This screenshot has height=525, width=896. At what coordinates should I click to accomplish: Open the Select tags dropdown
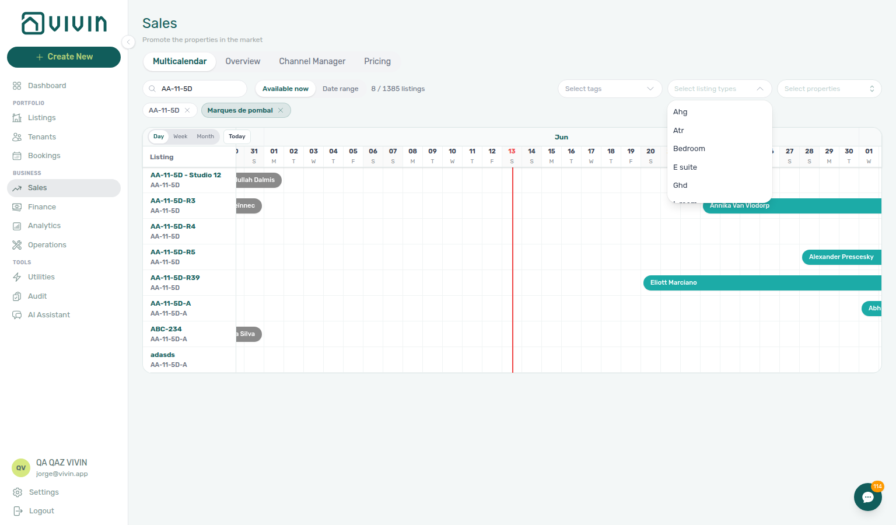(610, 89)
